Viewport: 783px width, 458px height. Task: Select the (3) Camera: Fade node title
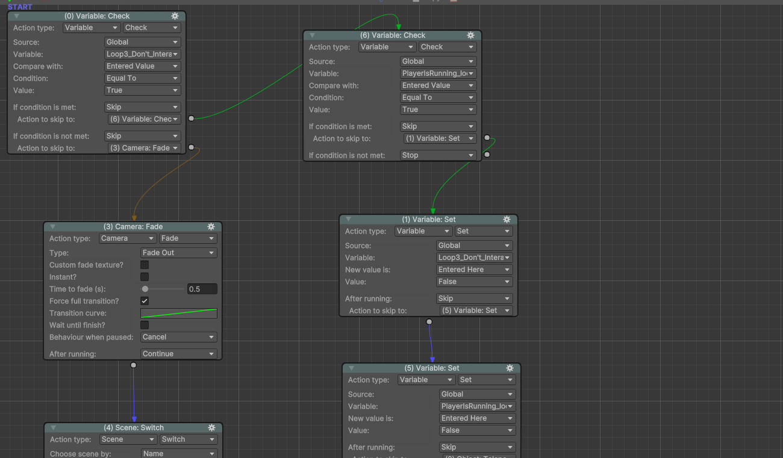[x=133, y=227]
